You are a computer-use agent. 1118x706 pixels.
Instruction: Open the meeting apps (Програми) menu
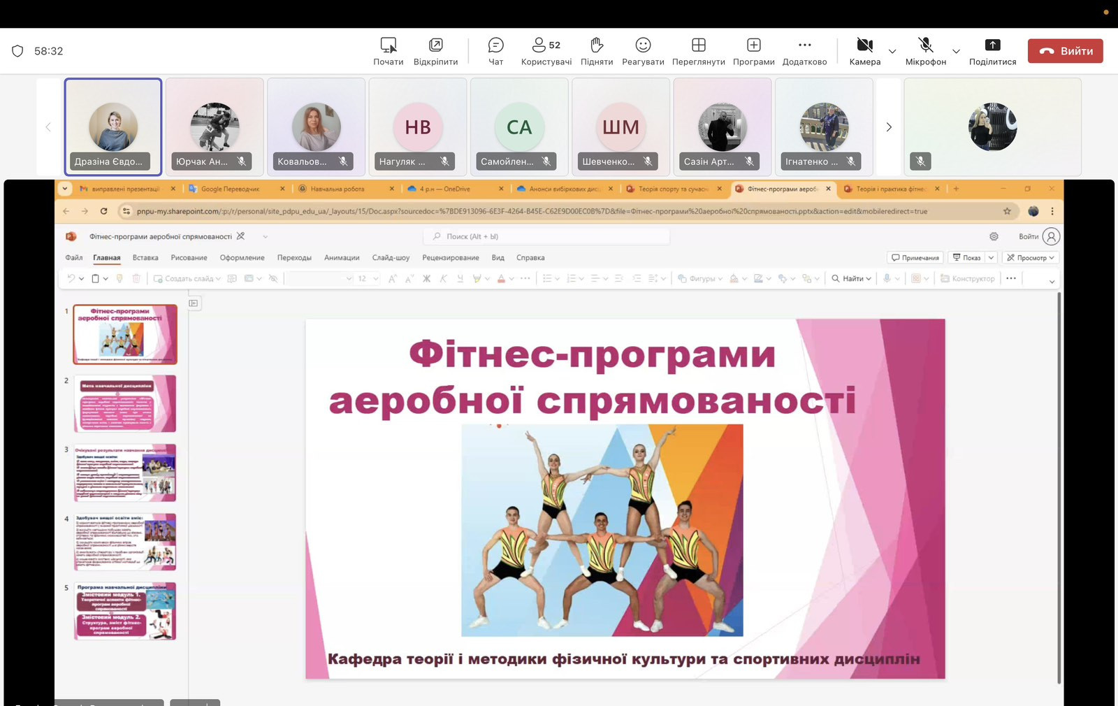pyautogui.click(x=753, y=51)
